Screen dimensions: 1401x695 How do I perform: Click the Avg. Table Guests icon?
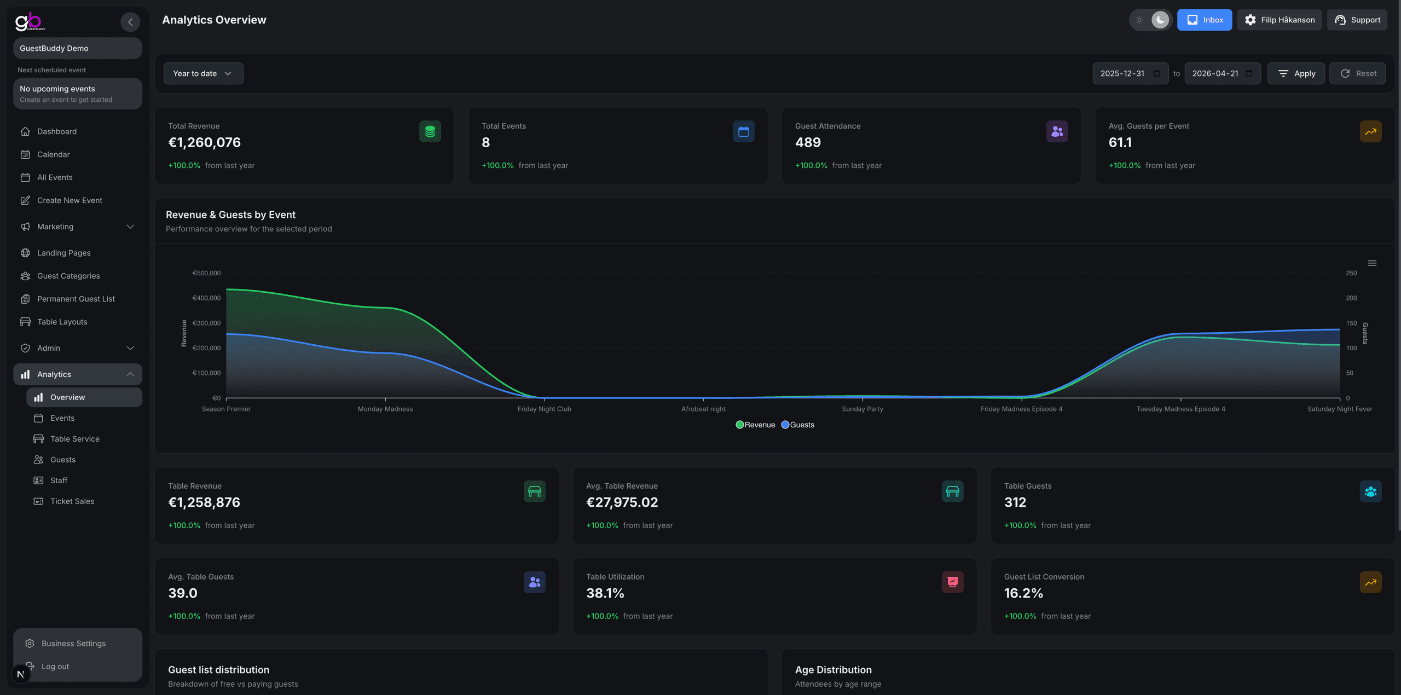[x=534, y=582]
